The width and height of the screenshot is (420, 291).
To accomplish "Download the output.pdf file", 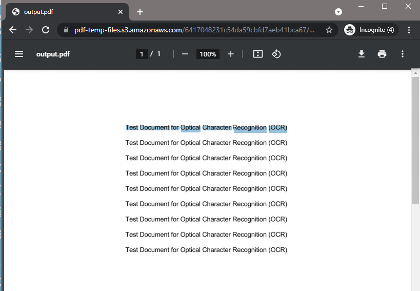I will [362, 54].
